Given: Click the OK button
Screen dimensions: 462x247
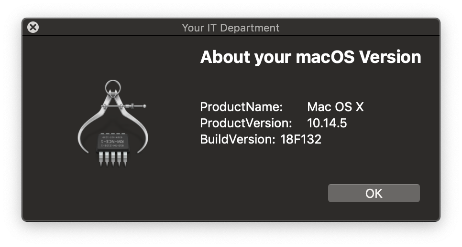Looking at the screenshot, I should click(374, 193).
